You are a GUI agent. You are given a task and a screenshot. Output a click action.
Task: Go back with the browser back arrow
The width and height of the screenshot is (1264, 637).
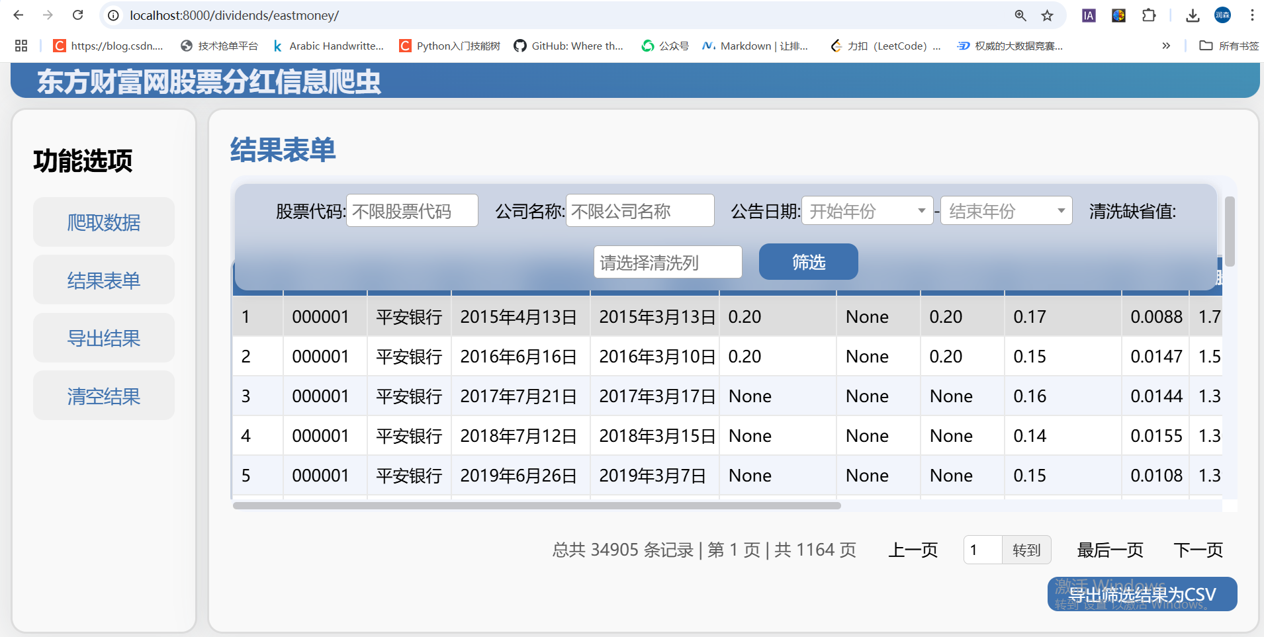(19, 15)
